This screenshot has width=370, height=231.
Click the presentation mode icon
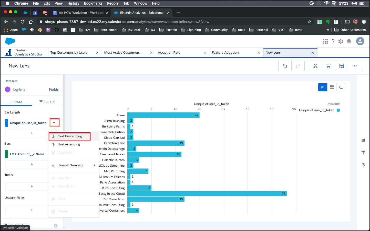[x=328, y=66]
